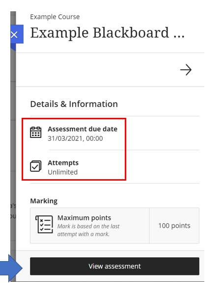
Task: Click the calendar due date icon
Action: click(36, 133)
